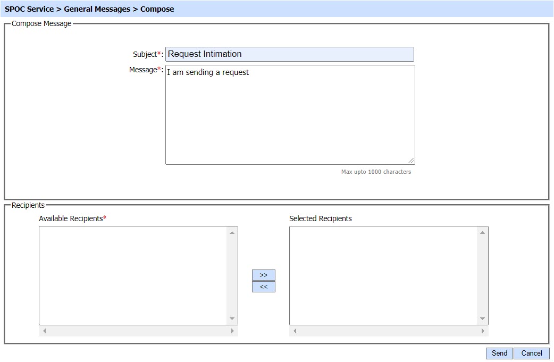The width and height of the screenshot is (554, 362).
Task: Go to General Messages in breadcrumb
Action: (97, 9)
